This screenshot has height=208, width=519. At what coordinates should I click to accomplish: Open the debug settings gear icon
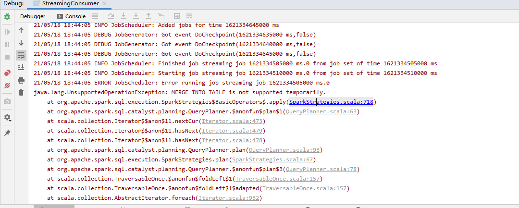[7, 117]
